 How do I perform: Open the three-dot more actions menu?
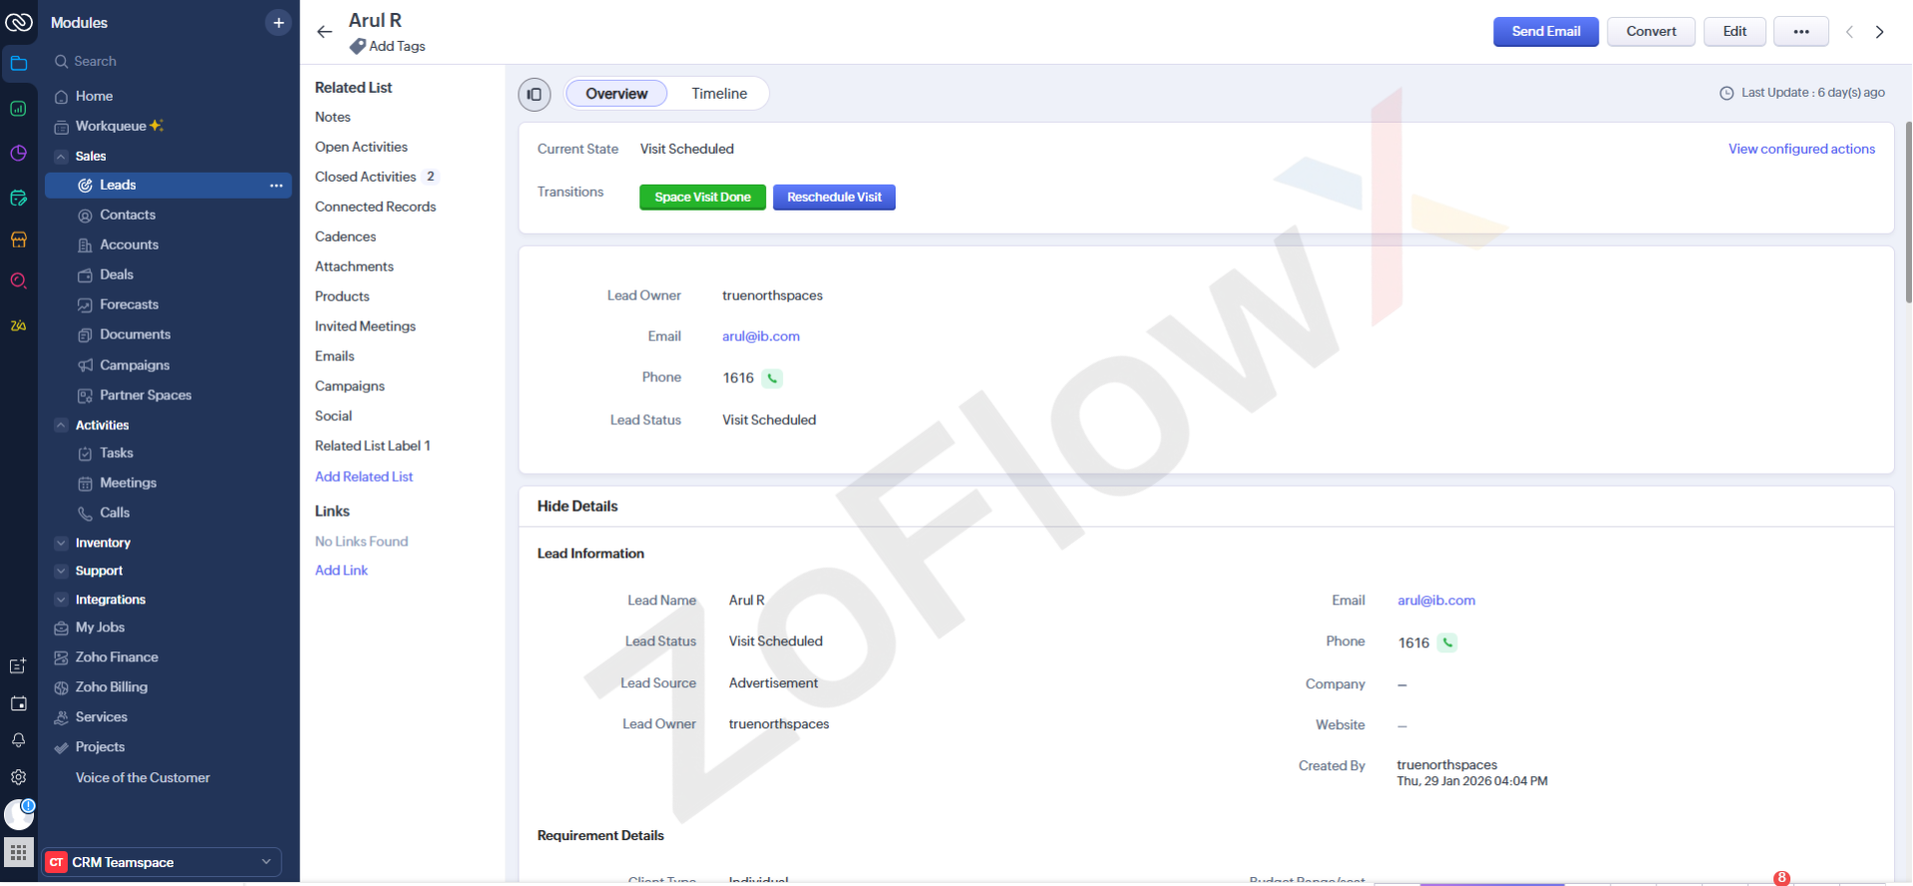click(1800, 32)
